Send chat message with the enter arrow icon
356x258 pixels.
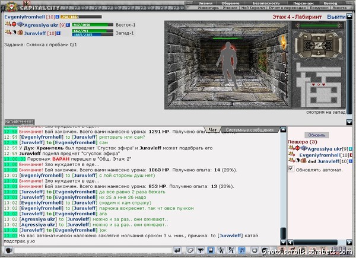[x=177, y=250]
